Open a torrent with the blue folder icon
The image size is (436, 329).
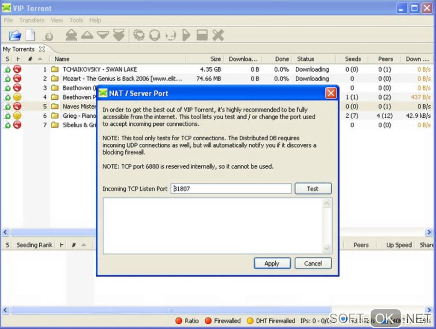(x=15, y=36)
